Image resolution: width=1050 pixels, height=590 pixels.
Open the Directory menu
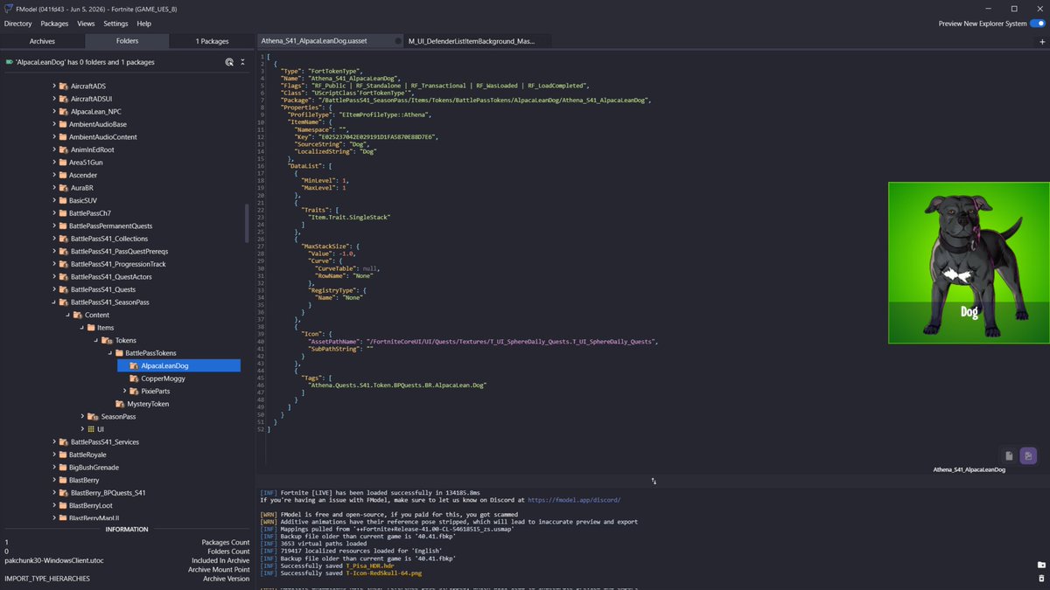click(x=17, y=24)
